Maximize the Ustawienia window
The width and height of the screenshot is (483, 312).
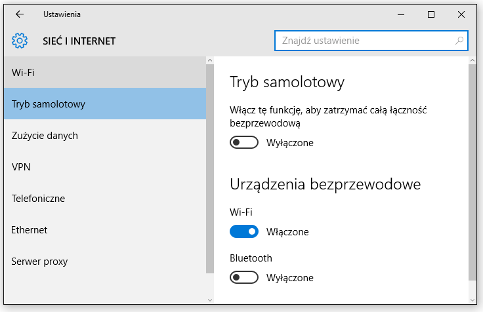(431, 14)
